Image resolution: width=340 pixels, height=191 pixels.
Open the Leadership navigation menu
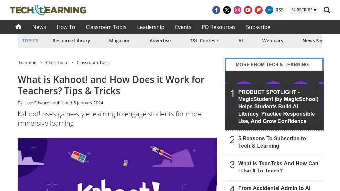(150, 27)
